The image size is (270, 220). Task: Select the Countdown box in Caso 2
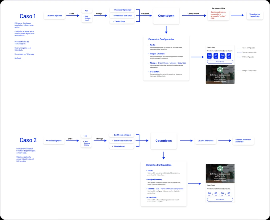[164, 141]
